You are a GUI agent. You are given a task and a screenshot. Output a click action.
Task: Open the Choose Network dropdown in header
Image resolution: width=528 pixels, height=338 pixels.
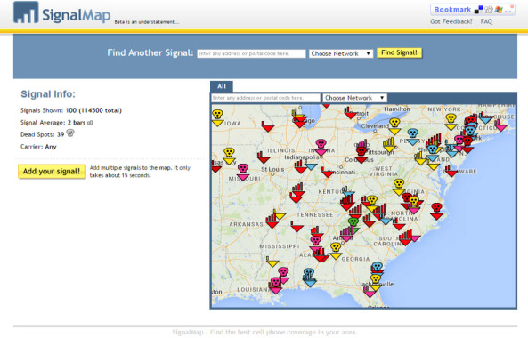341,53
